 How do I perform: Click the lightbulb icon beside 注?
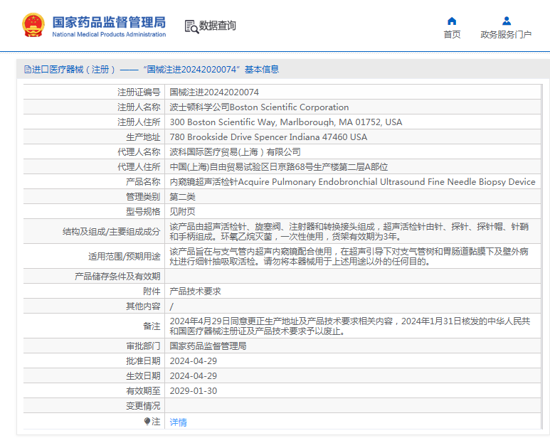[147, 421]
